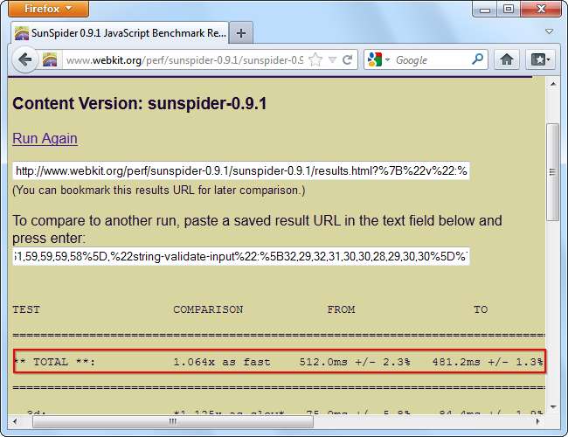Click the horizontal scrollbar right arrow
568x437 pixels.
tap(538, 421)
